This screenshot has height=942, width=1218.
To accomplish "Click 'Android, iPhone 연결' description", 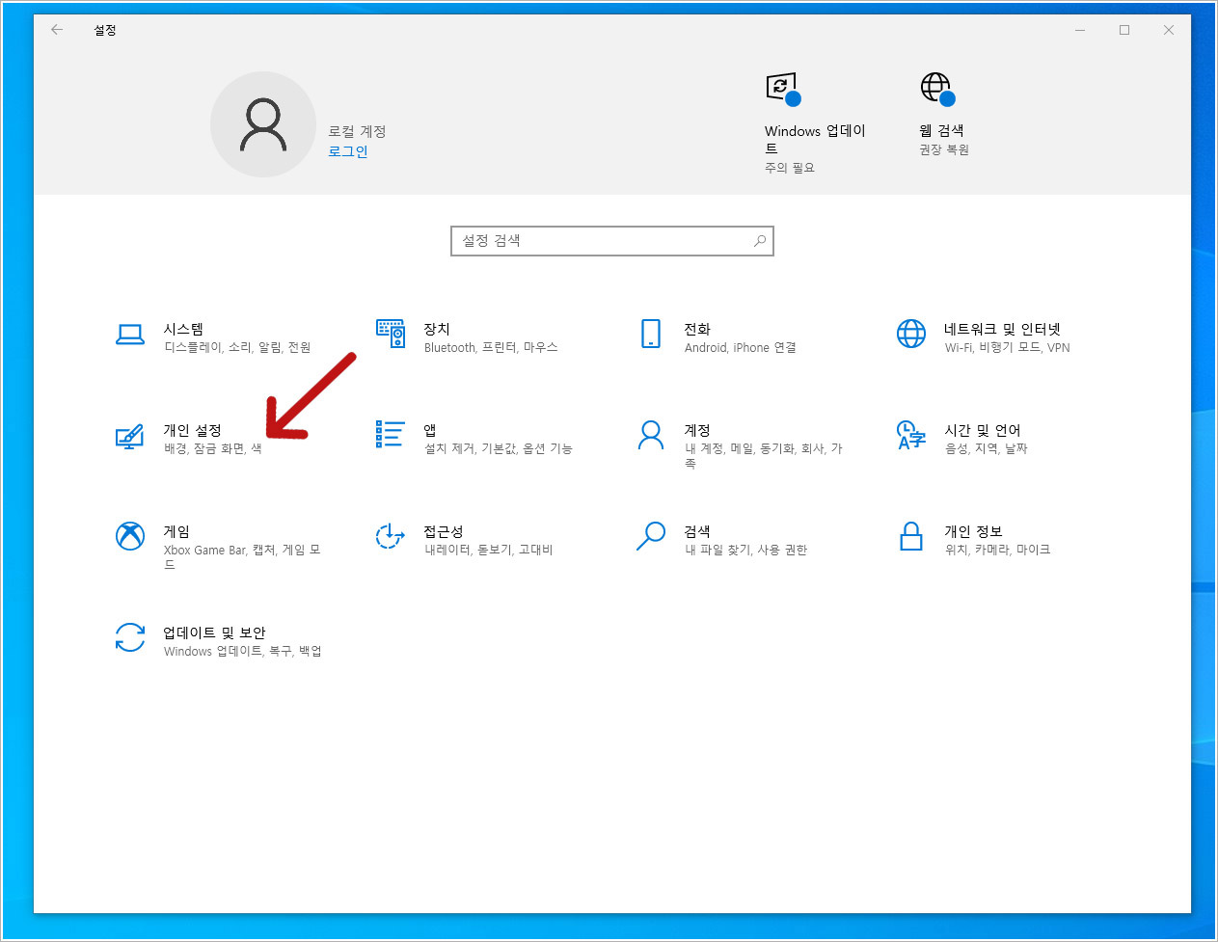I will pos(741,347).
